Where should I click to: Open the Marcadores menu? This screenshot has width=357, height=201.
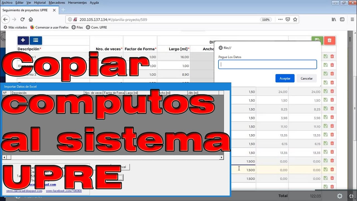(57, 3)
